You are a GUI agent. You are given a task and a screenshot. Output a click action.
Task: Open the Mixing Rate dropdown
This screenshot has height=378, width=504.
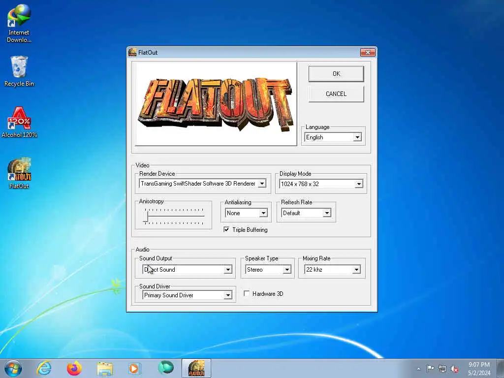pyautogui.click(x=332, y=269)
